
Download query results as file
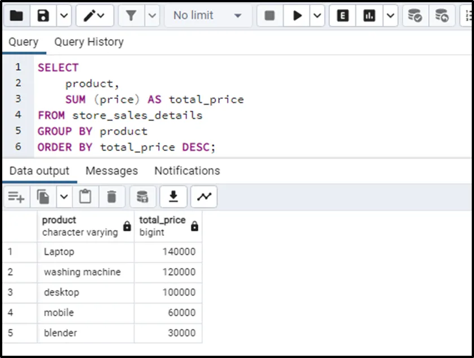tap(173, 197)
